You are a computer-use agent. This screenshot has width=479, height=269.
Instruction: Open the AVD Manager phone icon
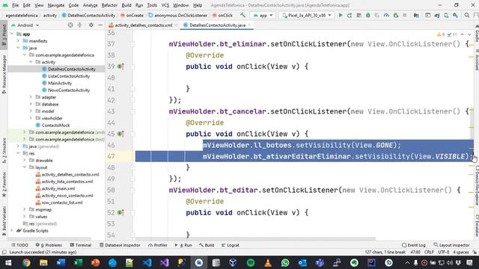[x=446, y=15]
